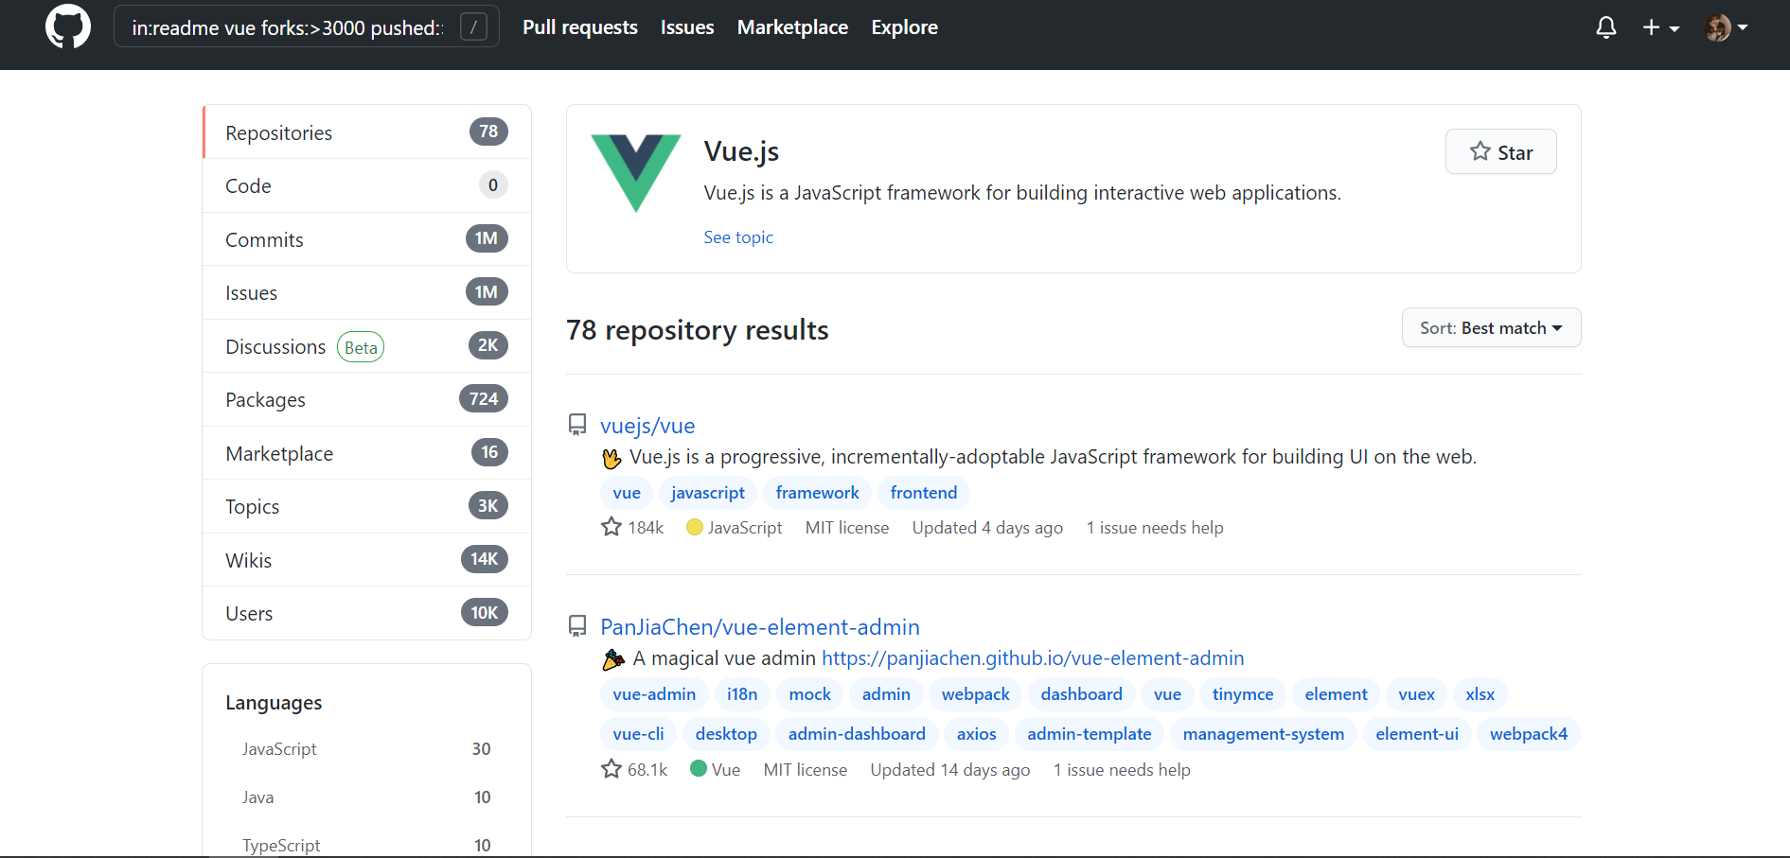Open the panjiachen.github.io demo link
The height and width of the screenshot is (858, 1790).
[x=1033, y=658]
